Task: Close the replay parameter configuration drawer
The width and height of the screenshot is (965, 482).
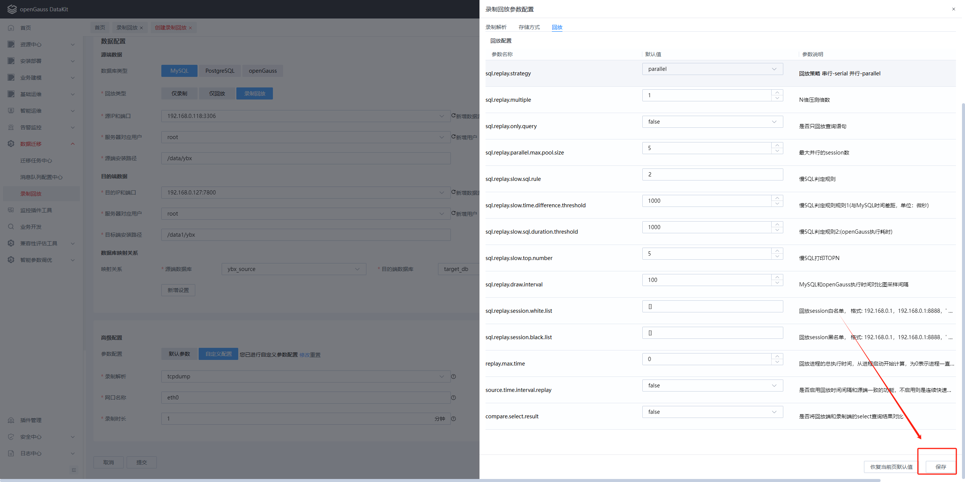Action: tap(953, 9)
